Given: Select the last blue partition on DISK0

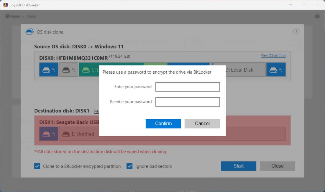Looking at the screenshot, I should [x=276, y=70].
